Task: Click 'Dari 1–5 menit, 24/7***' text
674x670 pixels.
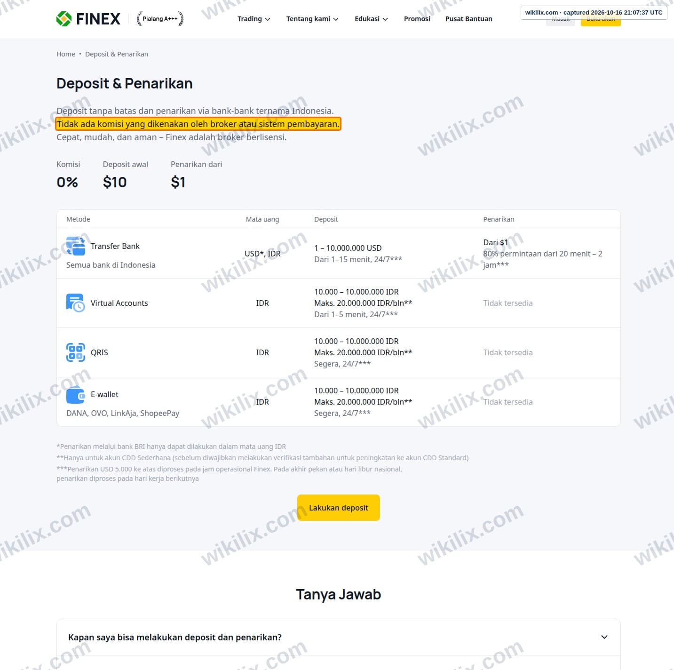Action: [x=356, y=314]
